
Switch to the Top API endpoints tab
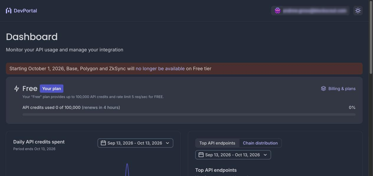[x=217, y=143]
